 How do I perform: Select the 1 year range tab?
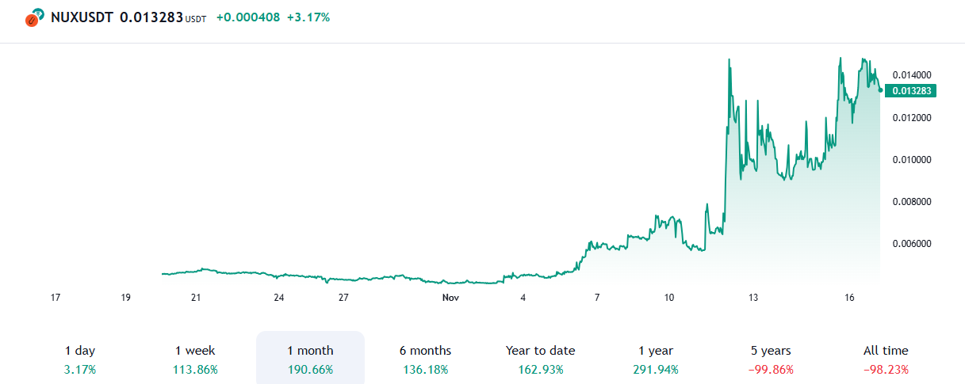[656, 359]
